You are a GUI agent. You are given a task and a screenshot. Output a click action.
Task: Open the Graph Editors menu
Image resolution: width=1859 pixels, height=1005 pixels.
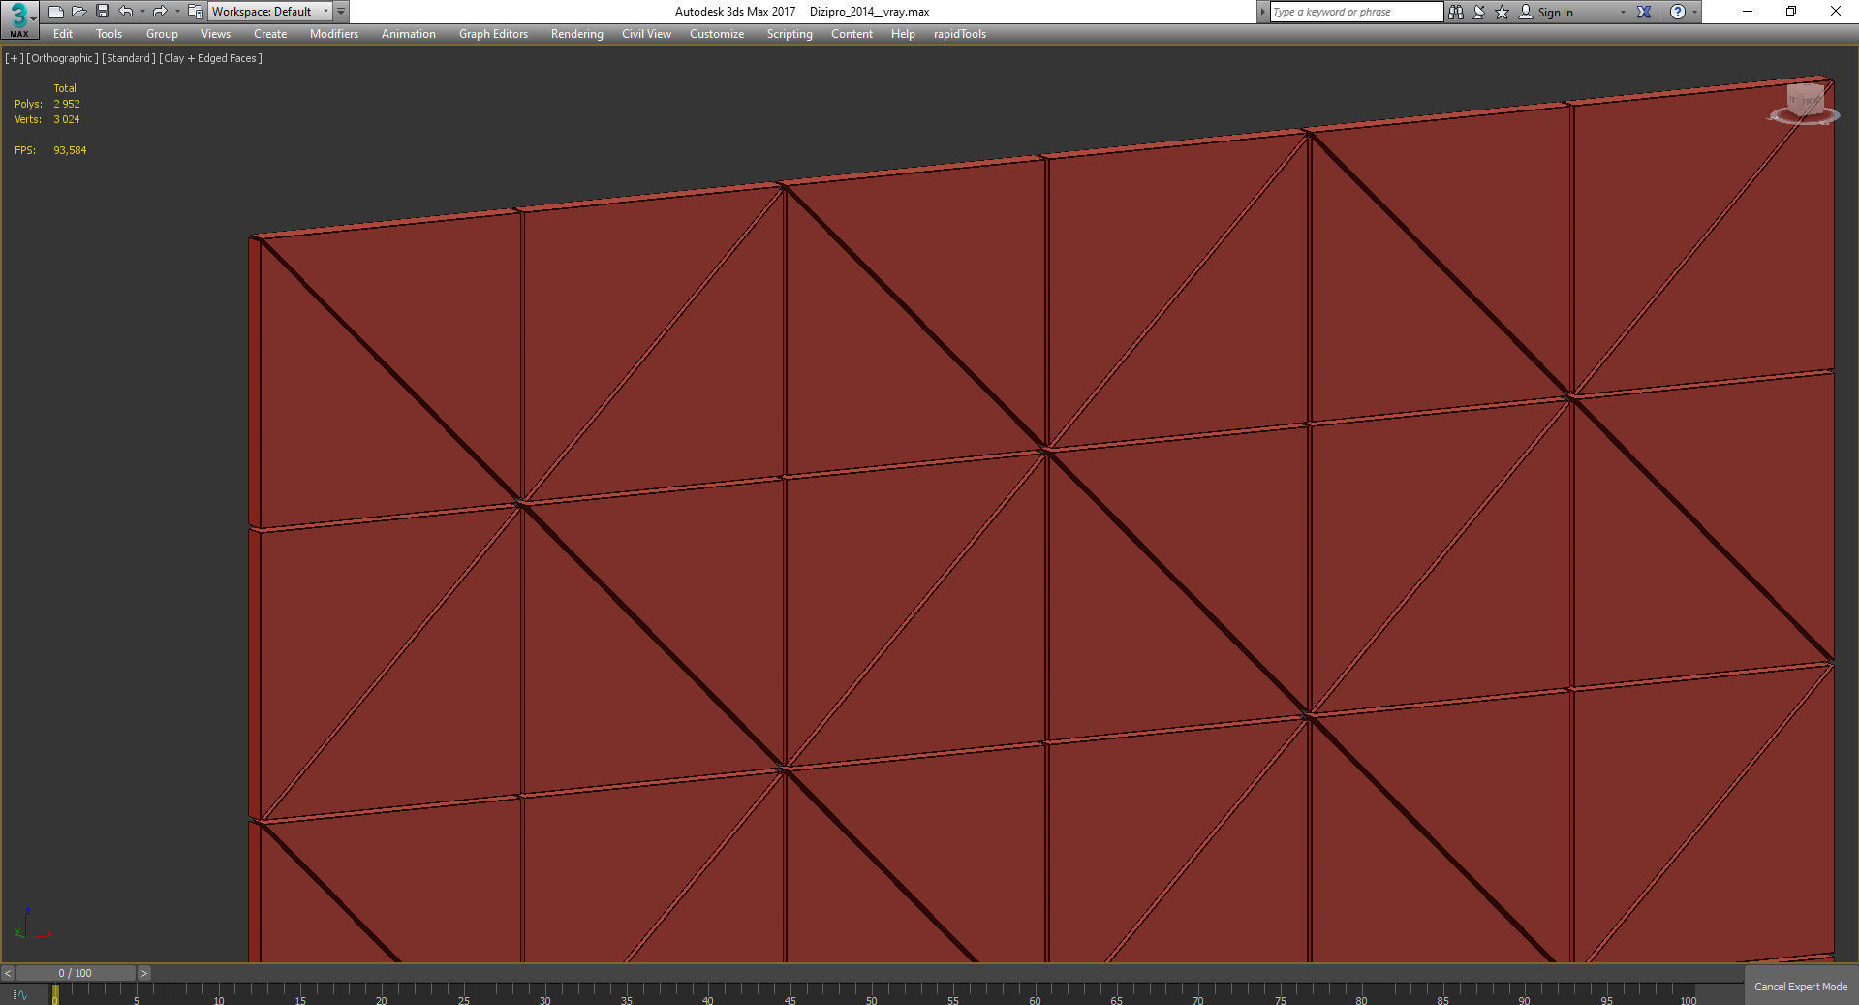click(493, 34)
